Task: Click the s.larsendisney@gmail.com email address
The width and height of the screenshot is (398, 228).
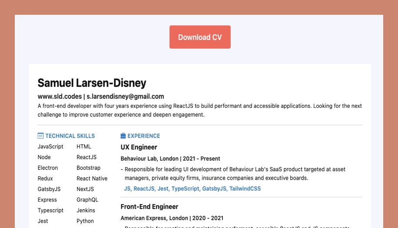Action: click(x=125, y=97)
